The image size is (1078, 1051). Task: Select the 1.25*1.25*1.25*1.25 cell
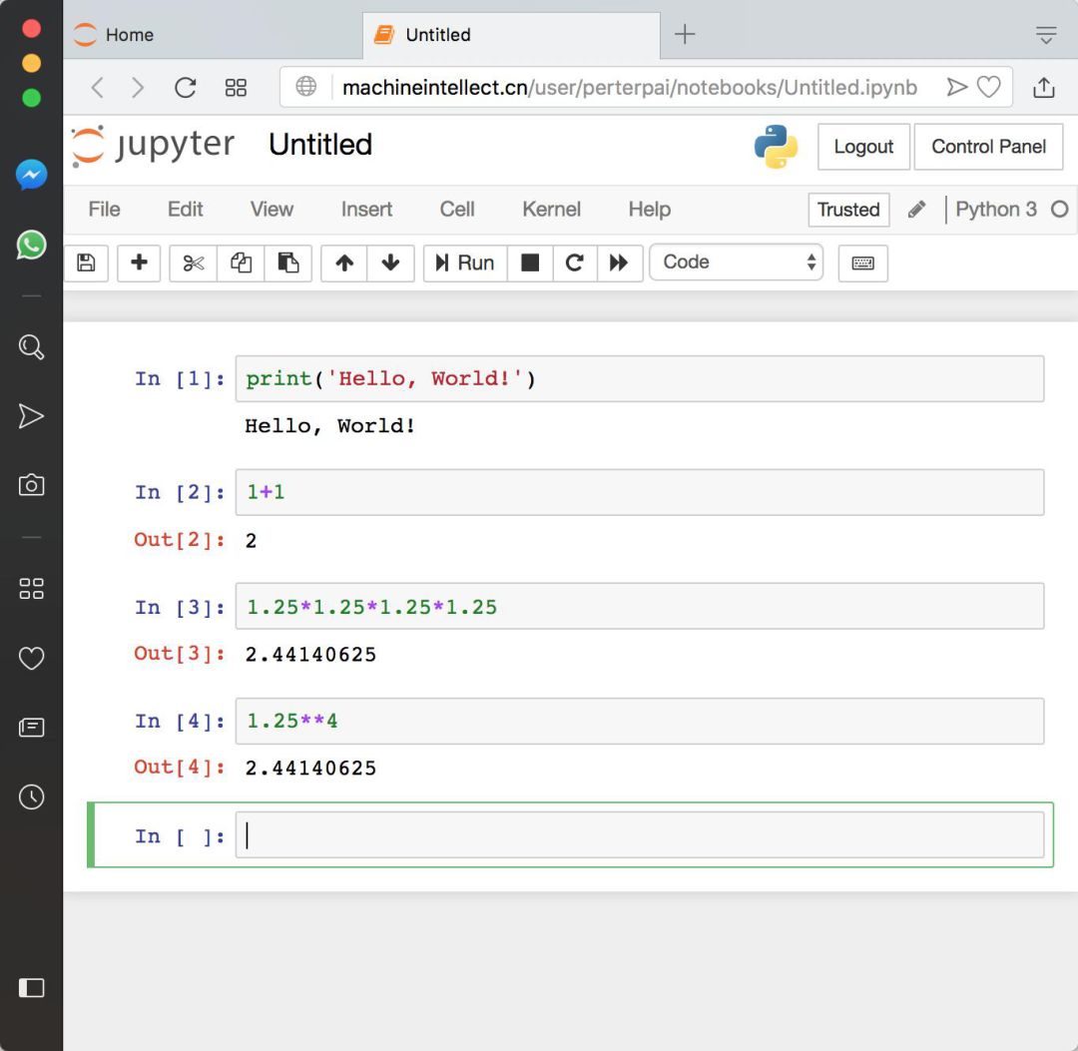[640, 606]
